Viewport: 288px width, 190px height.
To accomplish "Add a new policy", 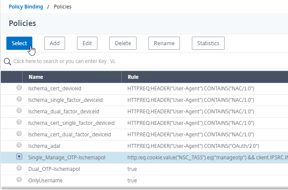I will coord(54,43).
